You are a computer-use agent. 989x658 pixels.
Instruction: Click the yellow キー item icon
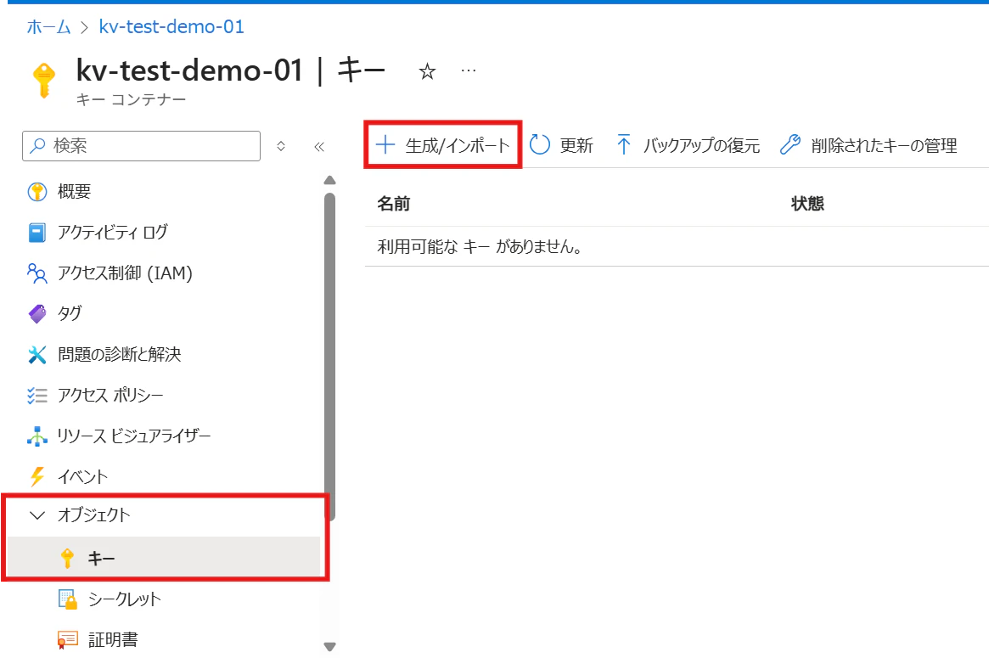[67, 558]
